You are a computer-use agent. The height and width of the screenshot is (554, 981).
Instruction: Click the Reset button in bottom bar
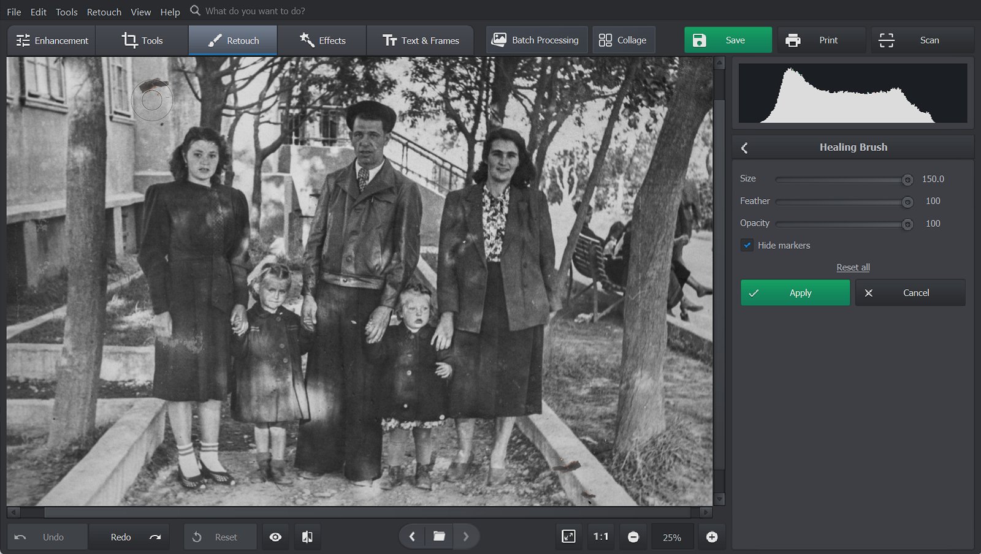(220, 537)
